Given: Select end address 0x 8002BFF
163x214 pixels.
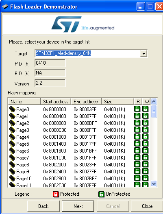Looking at the screenshot, I should (x=85, y=179).
